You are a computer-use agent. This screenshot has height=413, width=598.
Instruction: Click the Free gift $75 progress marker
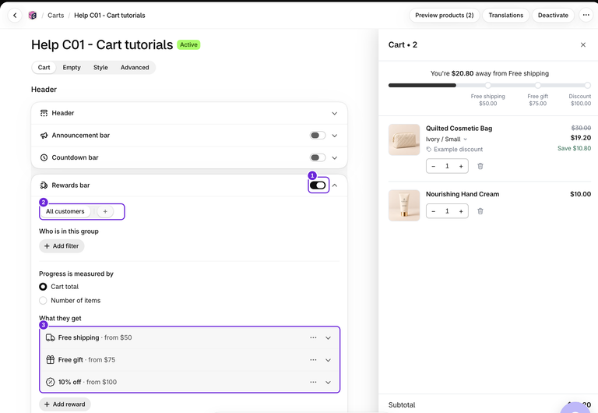tap(538, 85)
